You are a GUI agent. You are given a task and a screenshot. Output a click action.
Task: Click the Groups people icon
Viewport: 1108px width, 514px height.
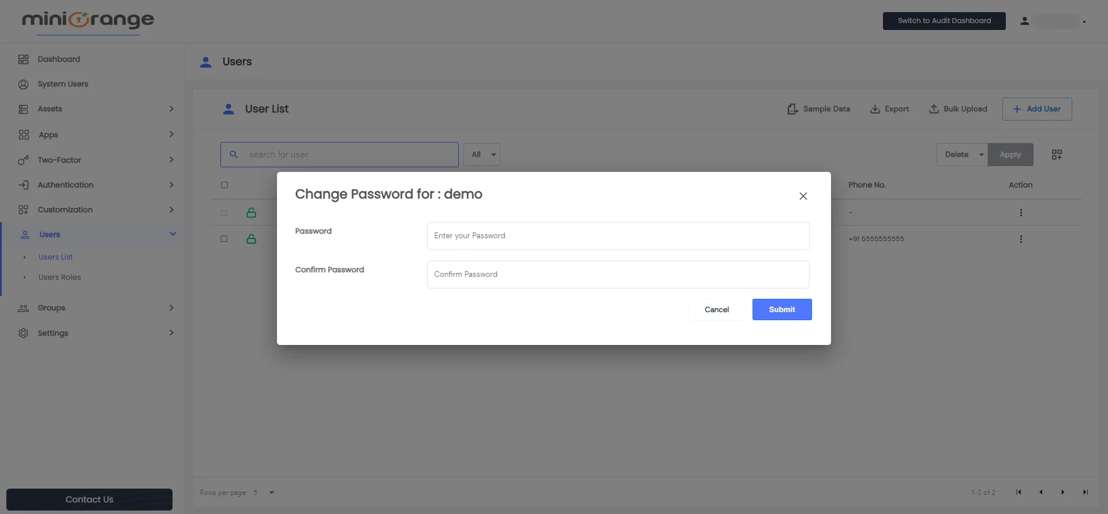coord(23,308)
